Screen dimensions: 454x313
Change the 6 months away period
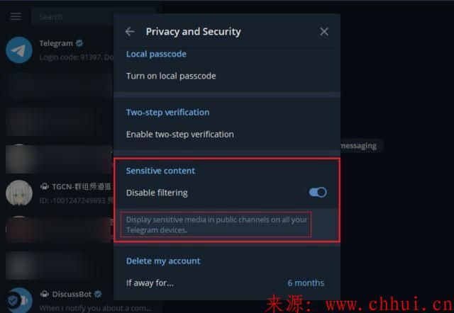(x=306, y=283)
